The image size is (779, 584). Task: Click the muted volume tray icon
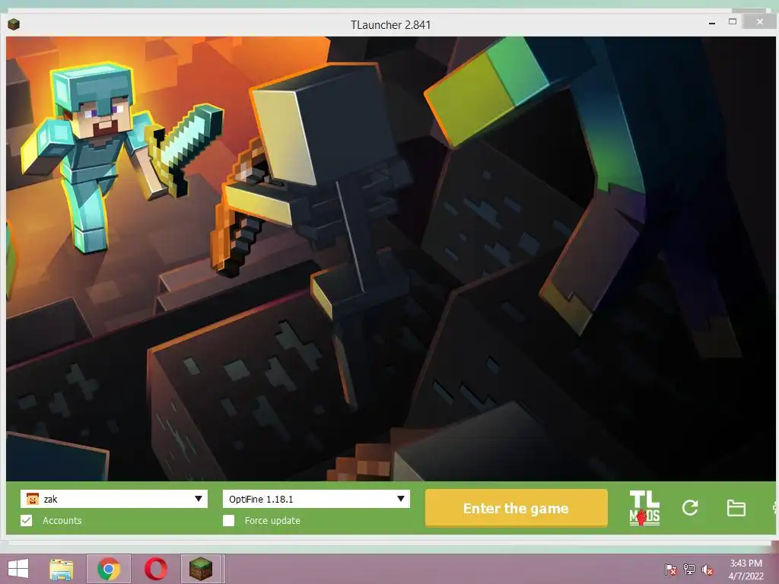coord(707,570)
